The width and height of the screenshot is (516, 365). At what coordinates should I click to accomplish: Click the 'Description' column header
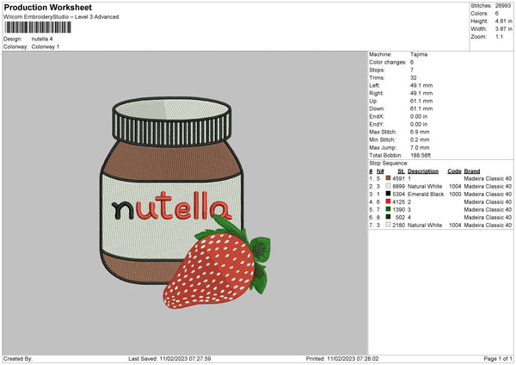(x=423, y=171)
